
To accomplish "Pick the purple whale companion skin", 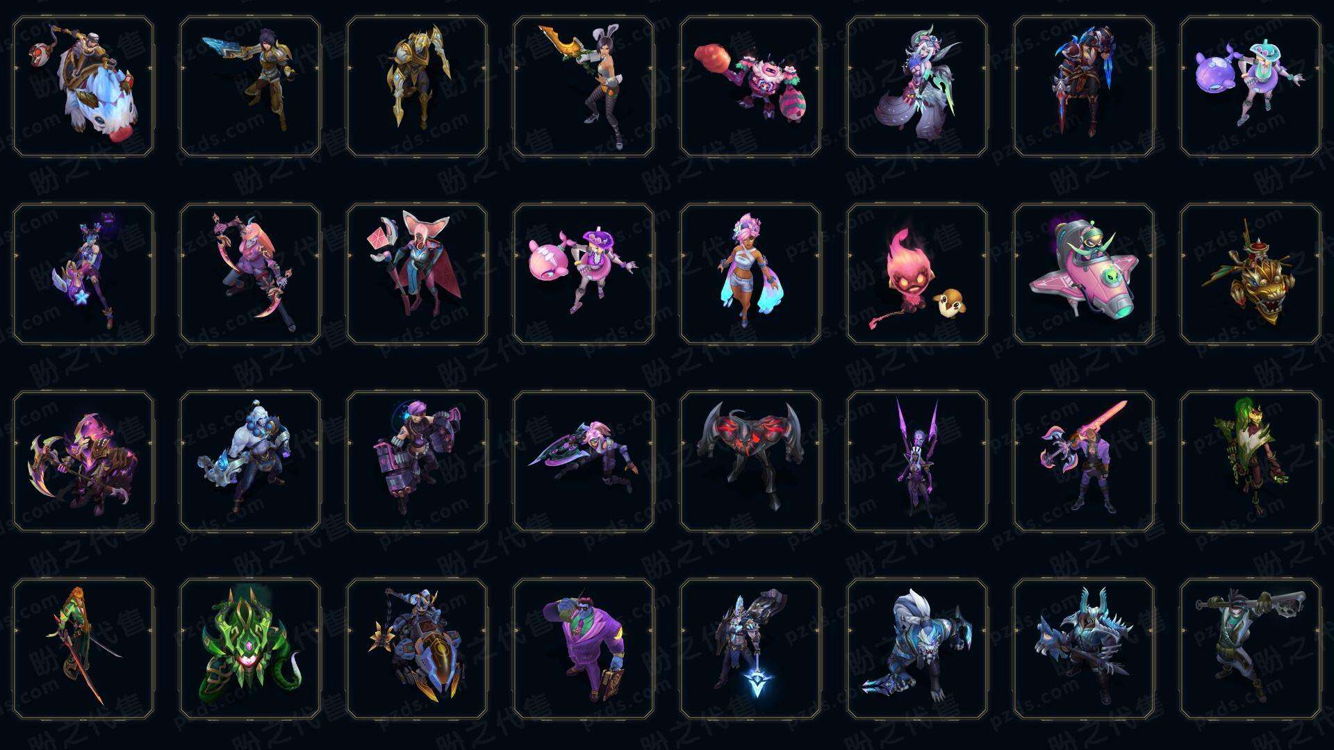I will (1251, 87).
